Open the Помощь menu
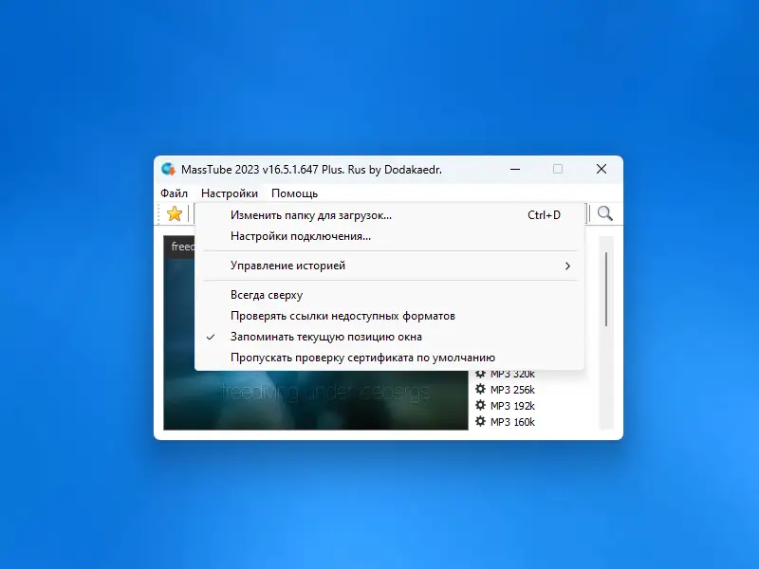This screenshot has height=569, width=759. point(294,193)
